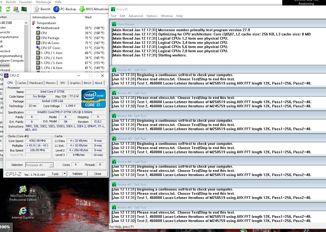Click the Core Voltage value 1.048 V
The height and width of the screenshot is (232, 326).
pyautogui.click(x=71, y=106)
